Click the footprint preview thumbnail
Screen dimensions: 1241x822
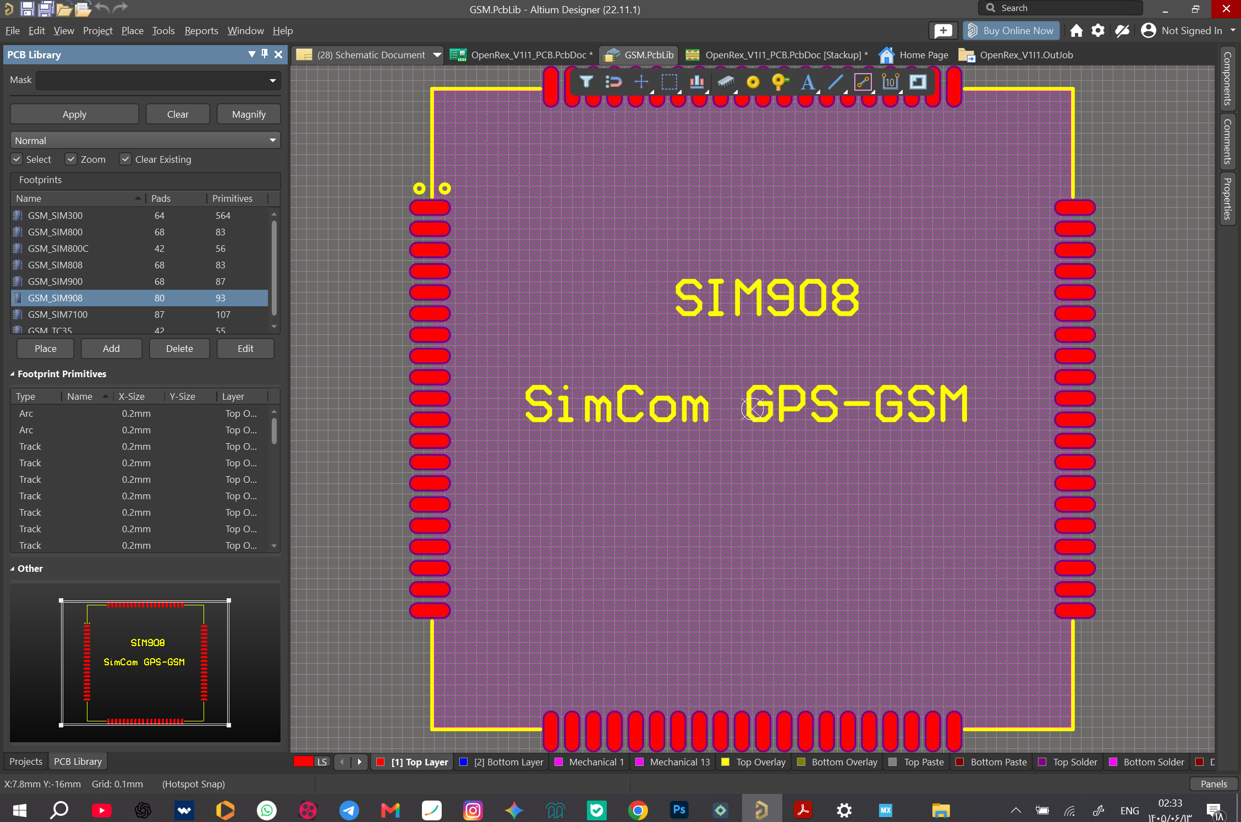click(145, 663)
